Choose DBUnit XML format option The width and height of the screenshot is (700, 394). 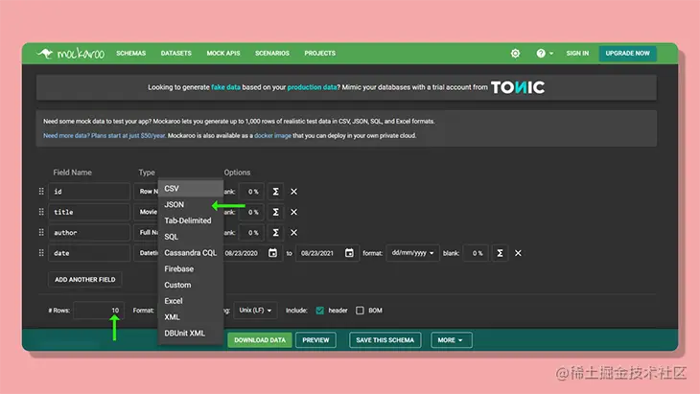(191, 333)
